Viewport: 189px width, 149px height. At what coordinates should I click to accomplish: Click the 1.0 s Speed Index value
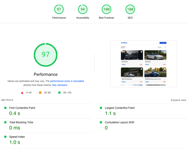[x=14, y=142]
